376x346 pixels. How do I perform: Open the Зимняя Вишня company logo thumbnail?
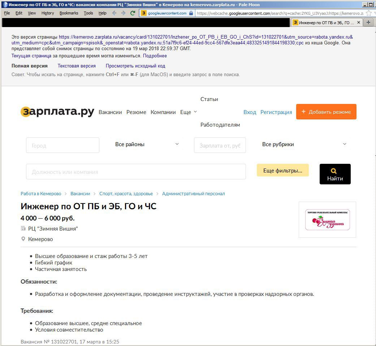point(327,220)
